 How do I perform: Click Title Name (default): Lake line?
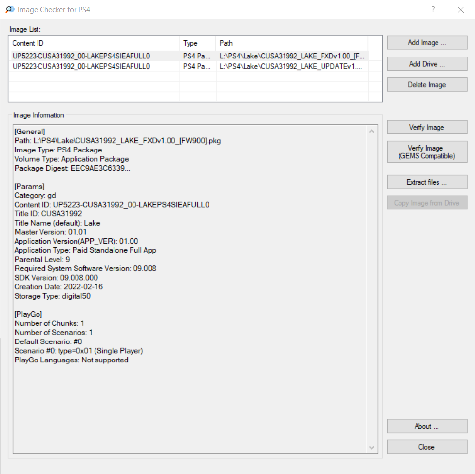pyautogui.click(x=57, y=223)
